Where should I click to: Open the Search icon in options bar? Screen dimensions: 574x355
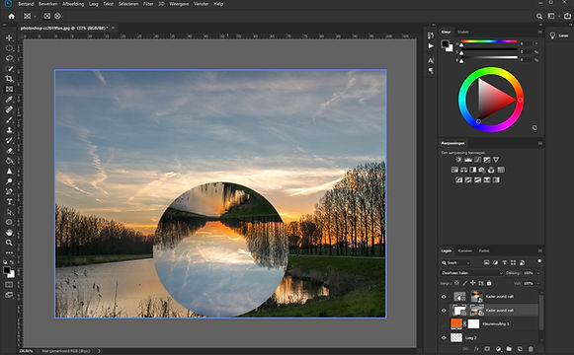539,16
